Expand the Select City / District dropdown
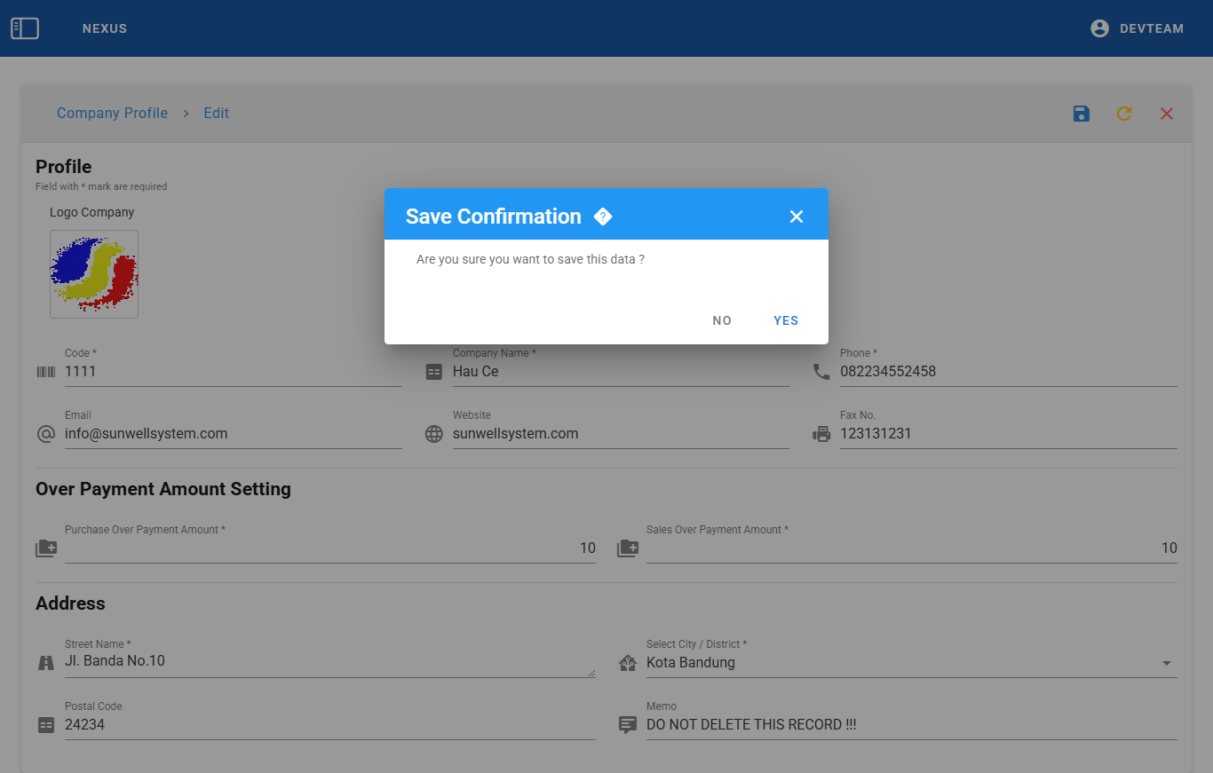The width and height of the screenshot is (1213, 773). [x=1166, y=663]
